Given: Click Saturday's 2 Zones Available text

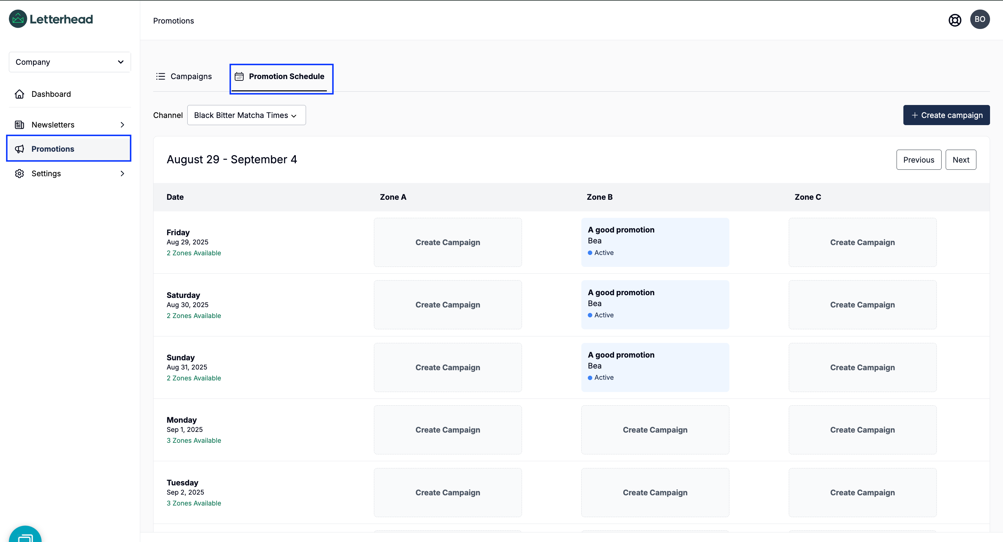Looking at the screenshot, I should point(194,316).
